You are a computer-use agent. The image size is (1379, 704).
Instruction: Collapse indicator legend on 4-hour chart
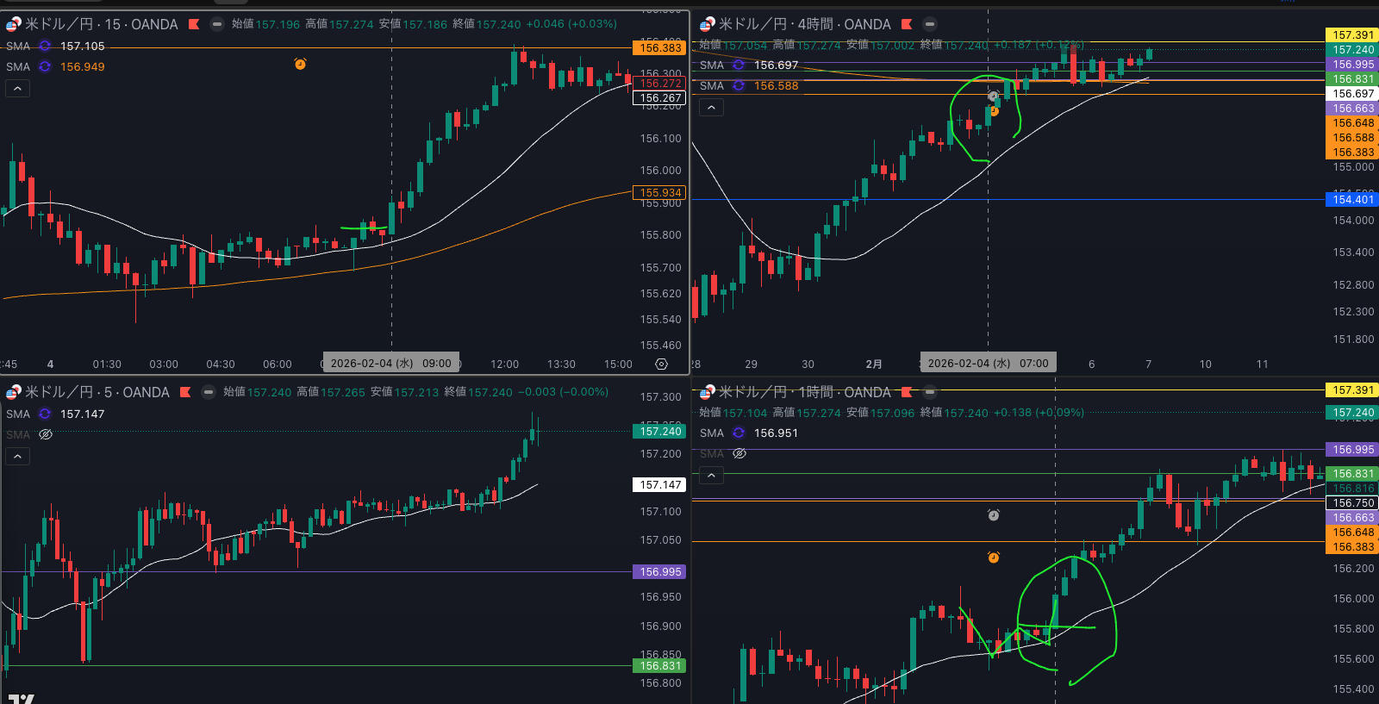click(x=711, y=108)
